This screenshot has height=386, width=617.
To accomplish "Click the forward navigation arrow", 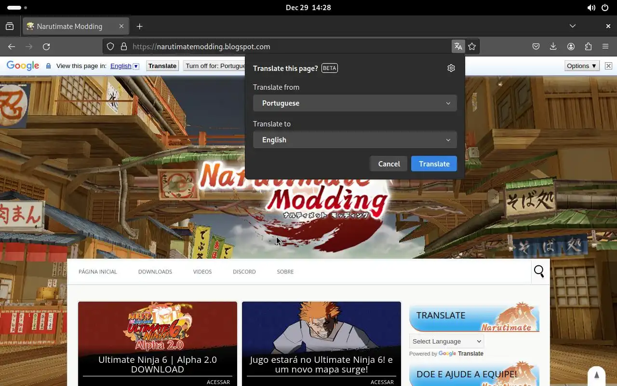I will point(29,47).
